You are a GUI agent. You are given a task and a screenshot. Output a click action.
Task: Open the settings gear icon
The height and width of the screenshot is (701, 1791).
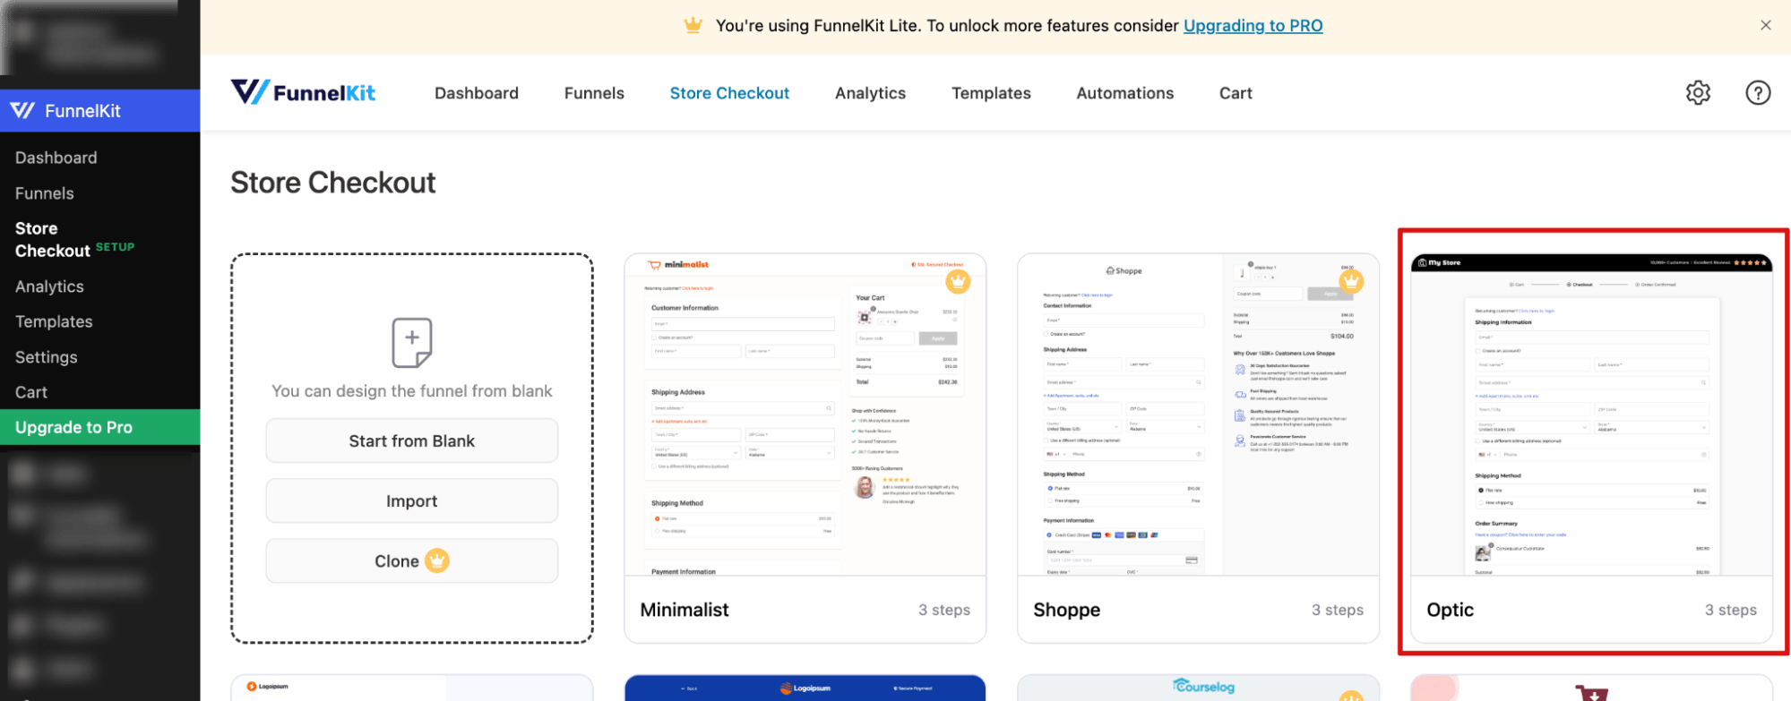pyautogui.click(x=1698, y=93)
